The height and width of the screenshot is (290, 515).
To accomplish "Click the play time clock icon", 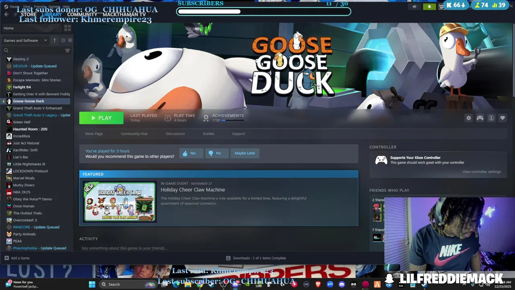I will click(x=168, y=118).
